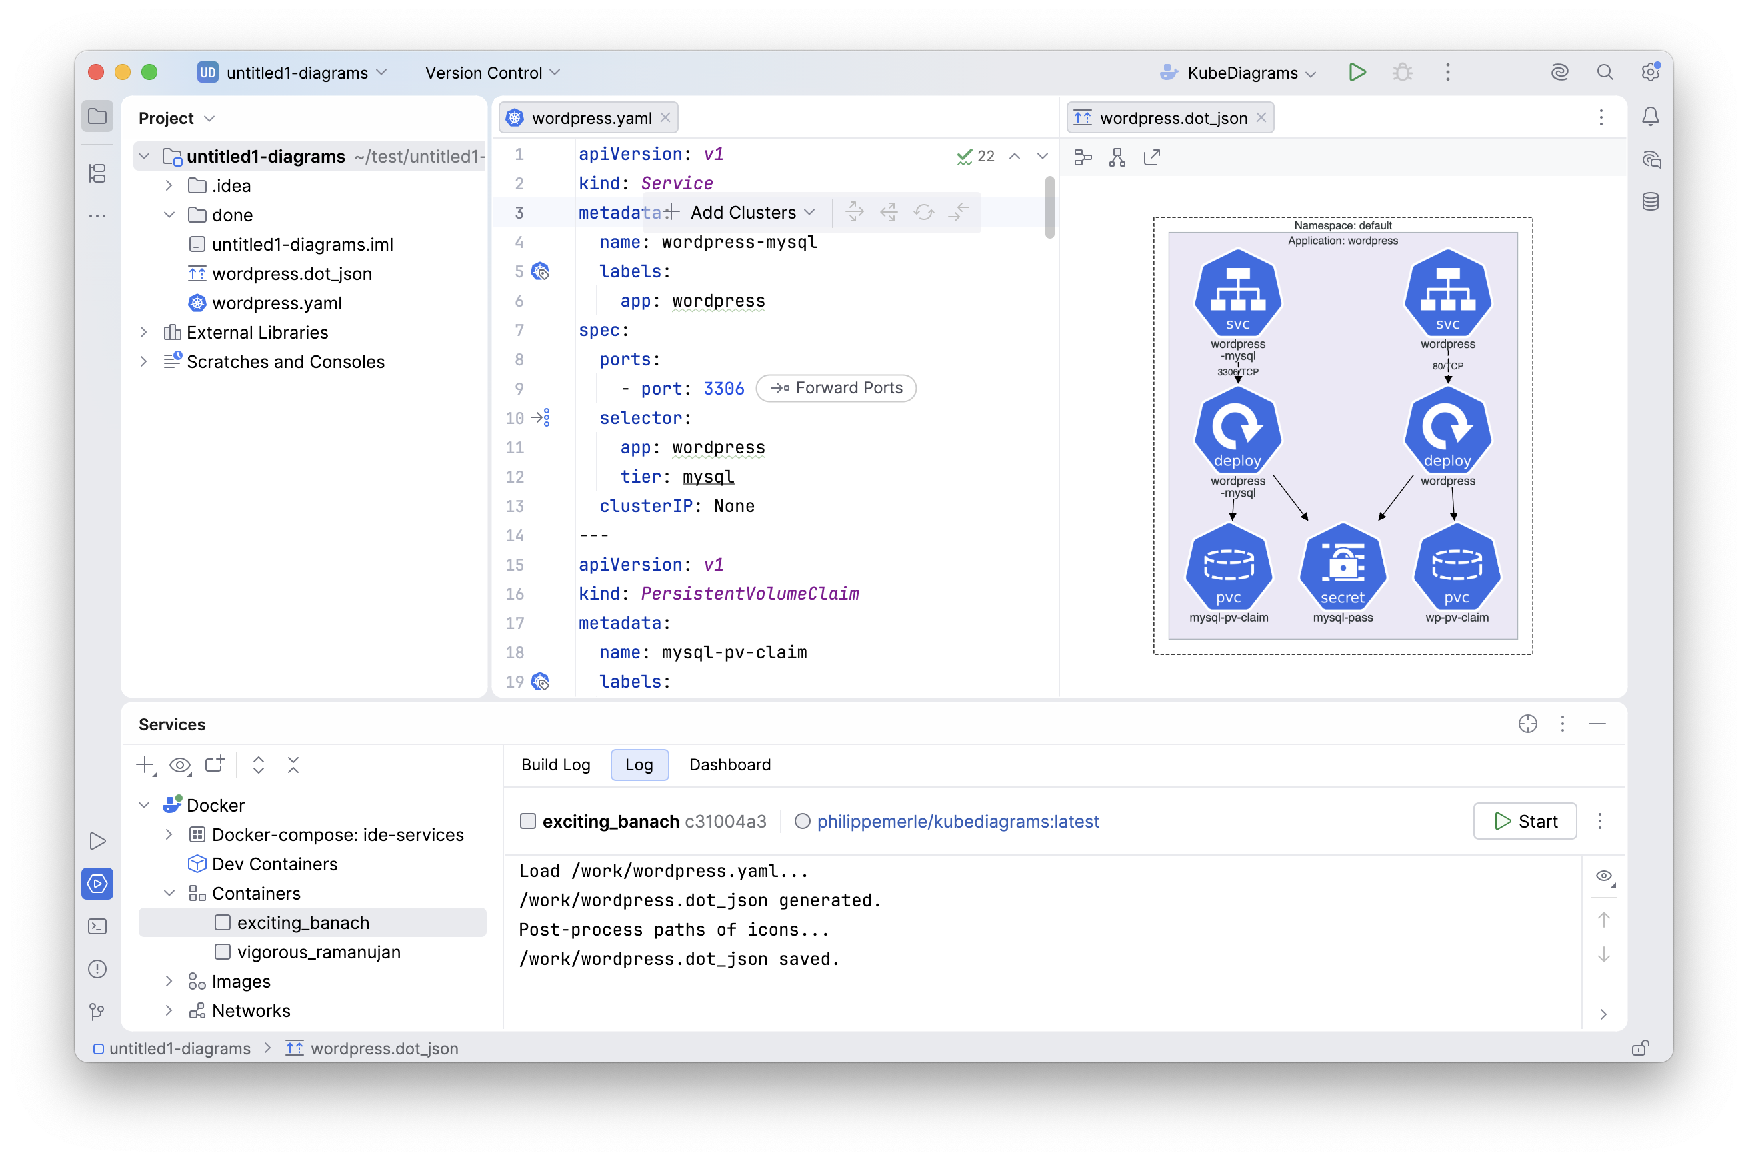This screenshot has width=1748, height=1161.
Task: Open the Structure tool window icon
Action: tap(97, 173)
